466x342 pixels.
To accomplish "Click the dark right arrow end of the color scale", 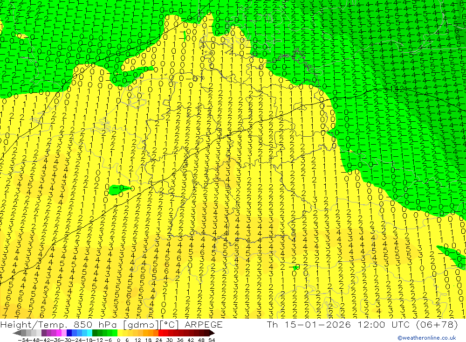I will point(212,333).
